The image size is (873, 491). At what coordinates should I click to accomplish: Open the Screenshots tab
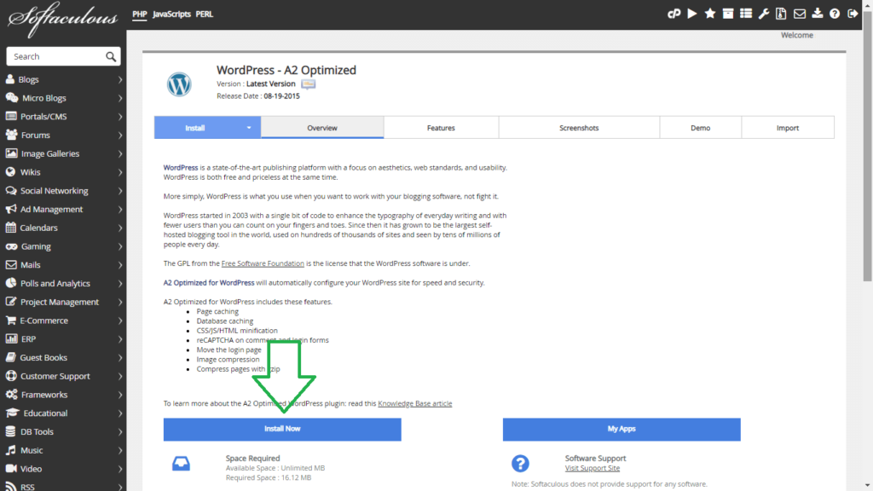579,128
